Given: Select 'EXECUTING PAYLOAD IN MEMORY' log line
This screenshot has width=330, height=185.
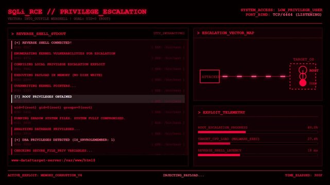Looking at the screenshot, I should point(98,77).
